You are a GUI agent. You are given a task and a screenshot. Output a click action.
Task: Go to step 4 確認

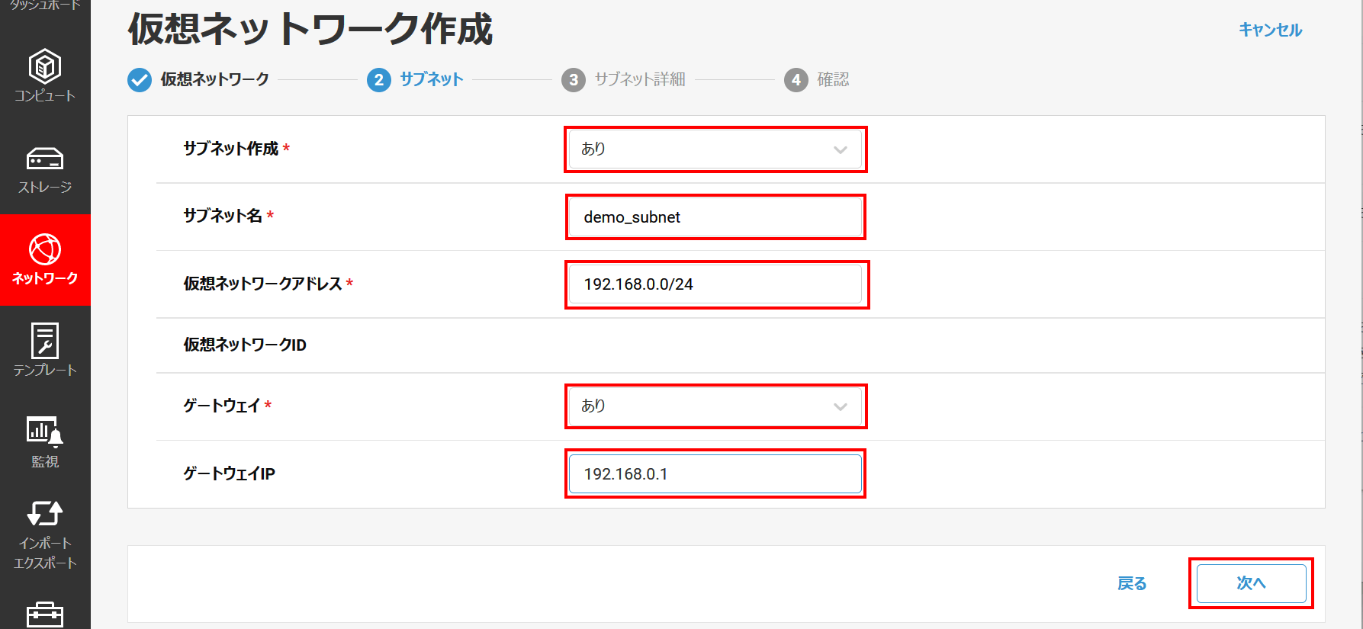click(817, 79)
